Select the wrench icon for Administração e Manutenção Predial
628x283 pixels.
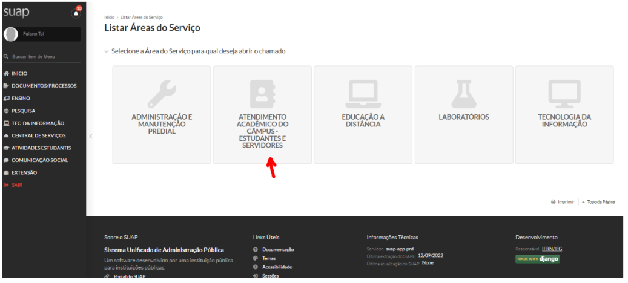tap(162, 94)
